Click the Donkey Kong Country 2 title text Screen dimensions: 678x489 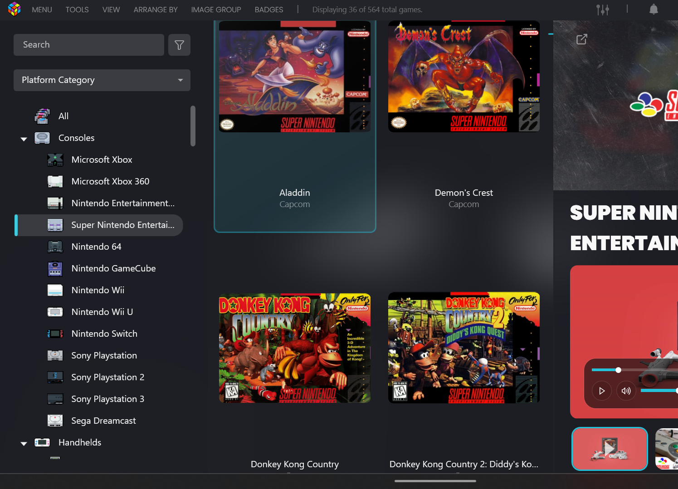coord(464,464)
